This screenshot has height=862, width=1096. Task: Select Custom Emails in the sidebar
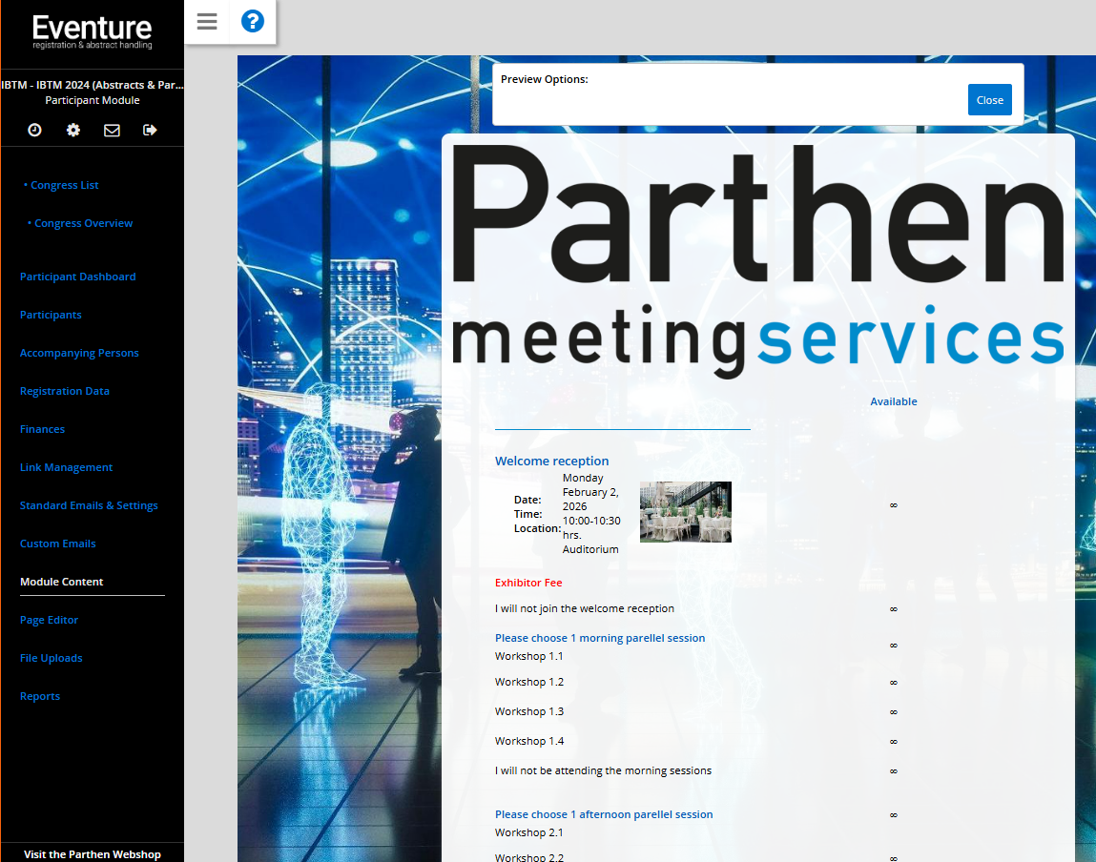point(57,544)
